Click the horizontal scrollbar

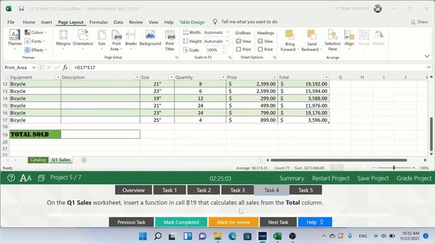338,160
